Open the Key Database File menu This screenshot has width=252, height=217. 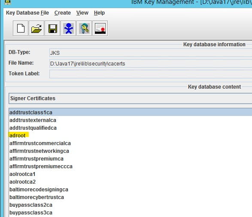[27, 13]
